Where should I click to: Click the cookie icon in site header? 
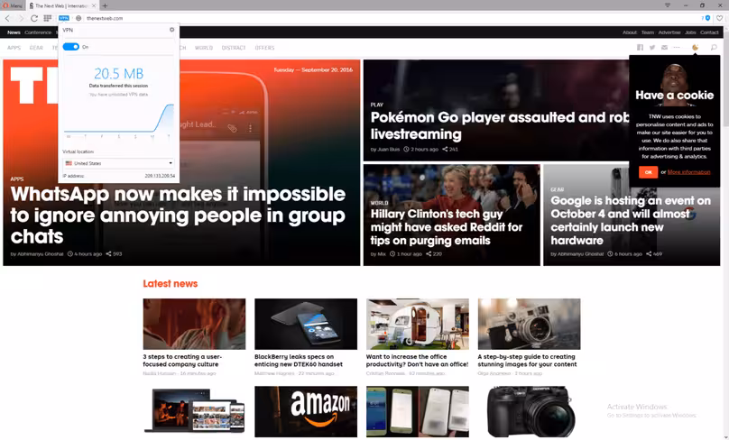(x=695, y=48)
